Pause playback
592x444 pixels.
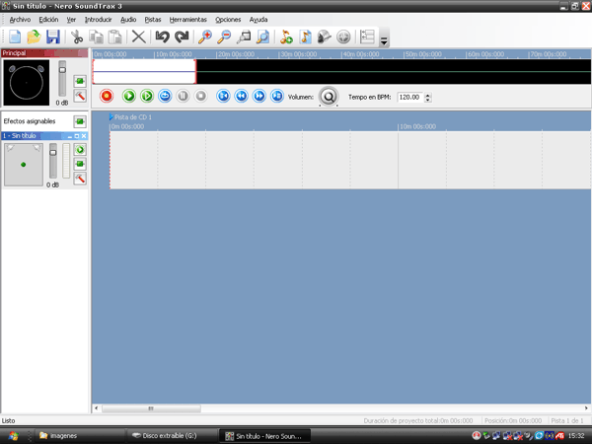click(x=184, y=97)
